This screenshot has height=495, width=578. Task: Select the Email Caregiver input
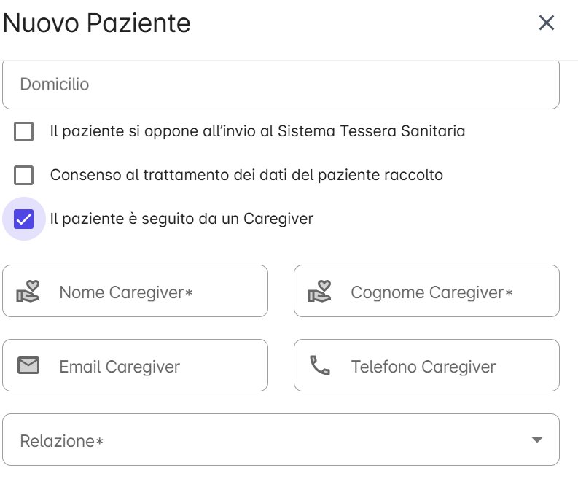(136, 365)
